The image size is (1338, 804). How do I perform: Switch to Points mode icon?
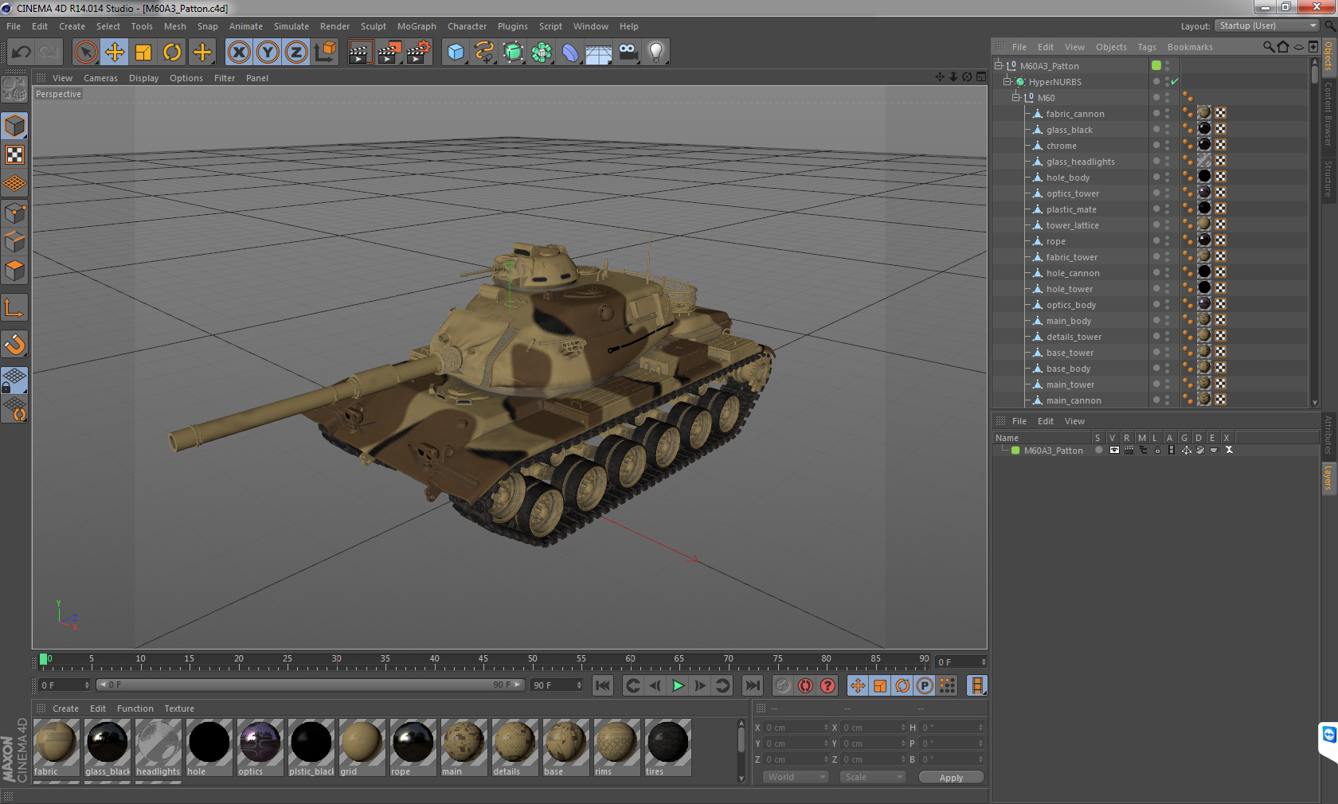click(x=14, y=213)
